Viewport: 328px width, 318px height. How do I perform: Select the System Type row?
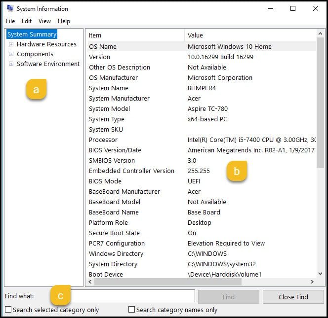(x=201, y=119)
